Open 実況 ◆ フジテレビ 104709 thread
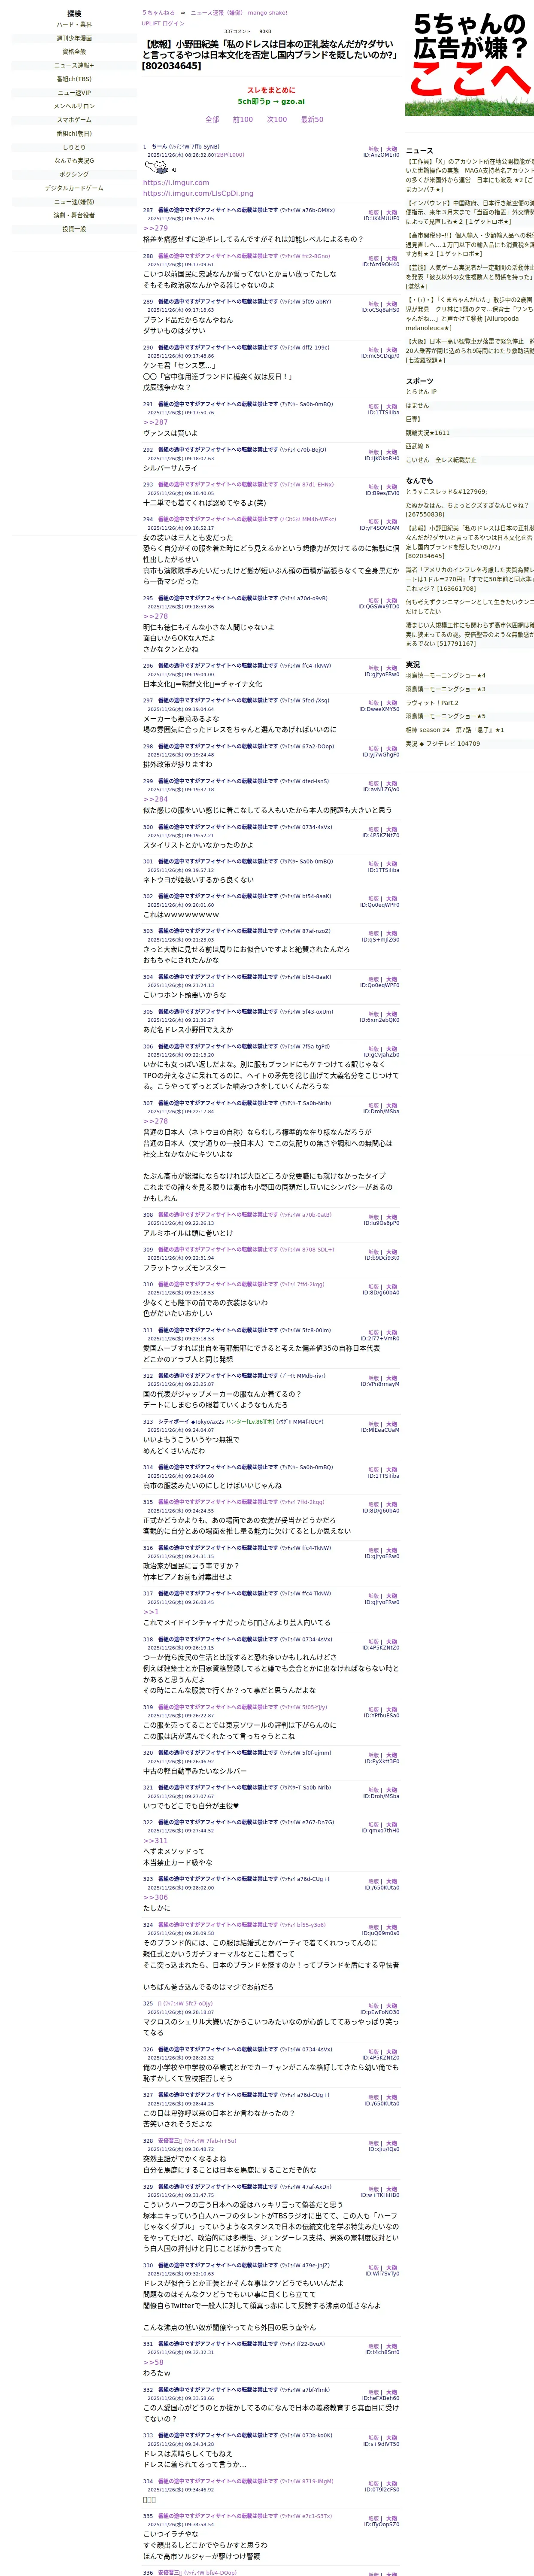This screenshot has width=534, height=2576. (442, 743)
